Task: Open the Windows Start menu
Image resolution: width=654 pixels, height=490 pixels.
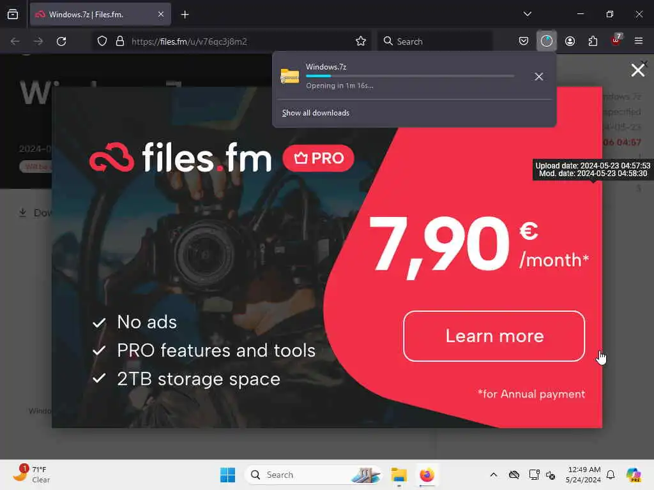Action: (228, 475)
